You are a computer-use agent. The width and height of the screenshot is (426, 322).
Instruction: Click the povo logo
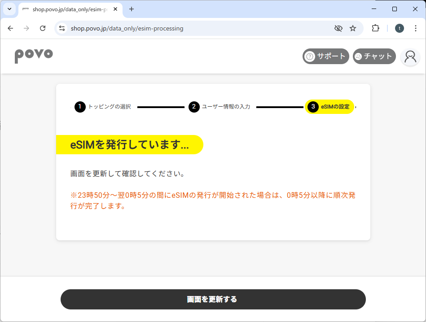tap(34, 56)
